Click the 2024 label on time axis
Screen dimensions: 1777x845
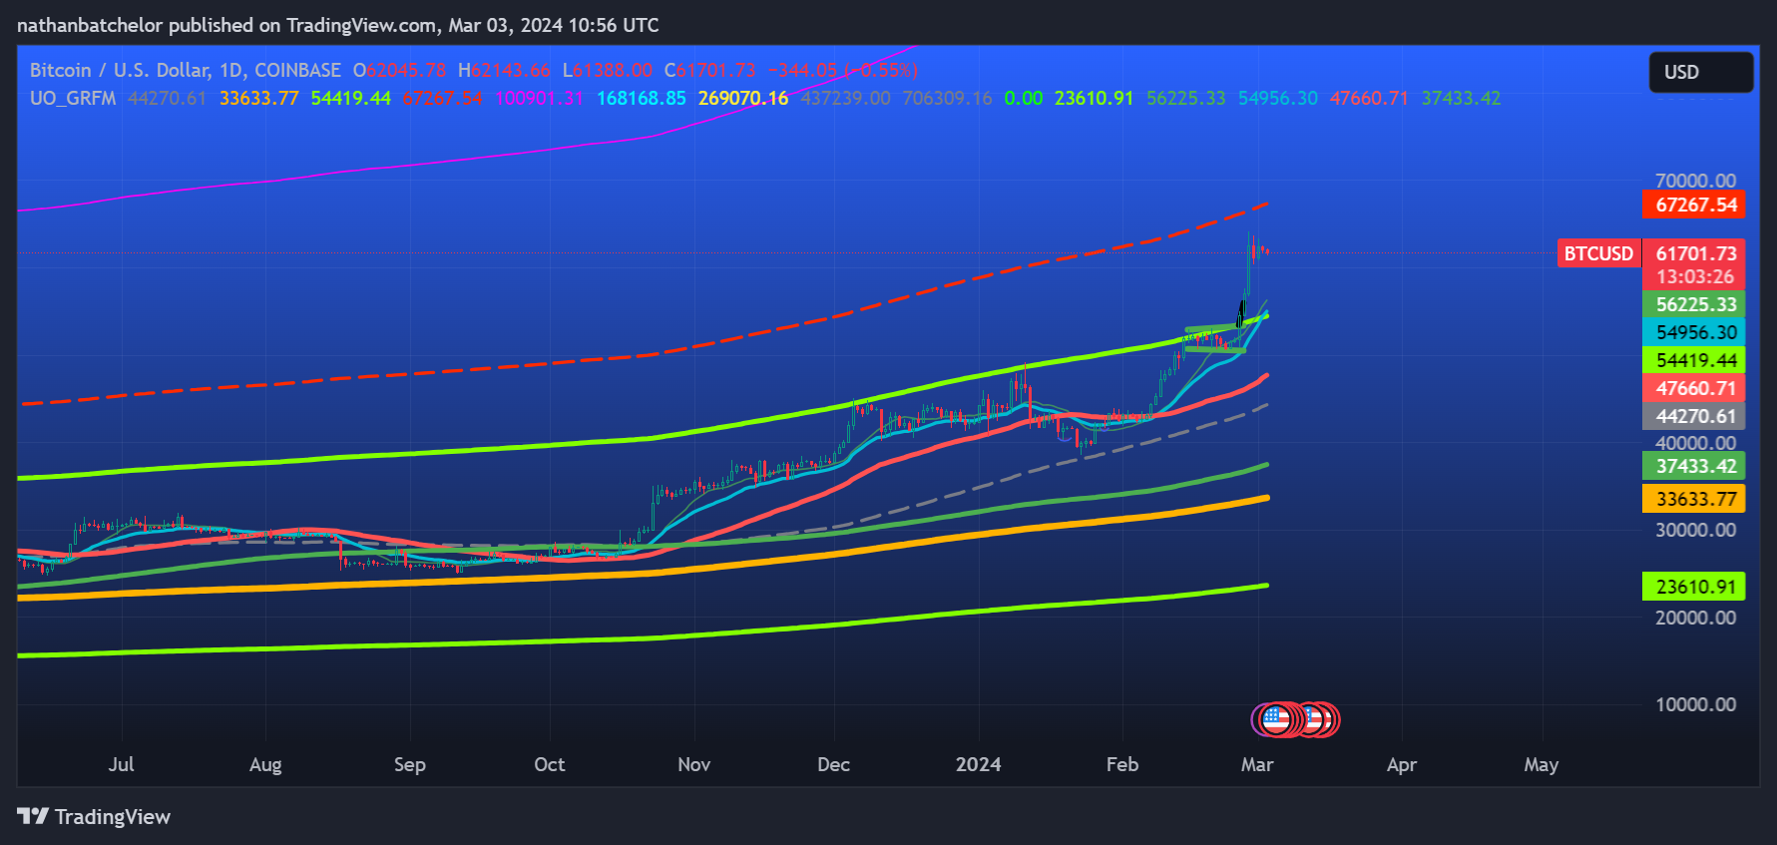pyautogui.click(x=978, y=764)
